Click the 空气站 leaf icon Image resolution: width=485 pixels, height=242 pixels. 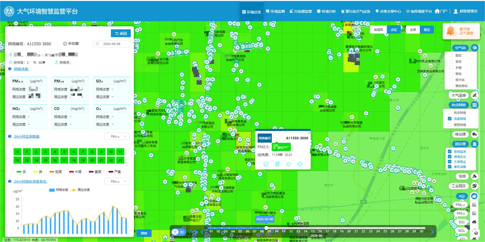pyautogui.click(x=474, y=48)
